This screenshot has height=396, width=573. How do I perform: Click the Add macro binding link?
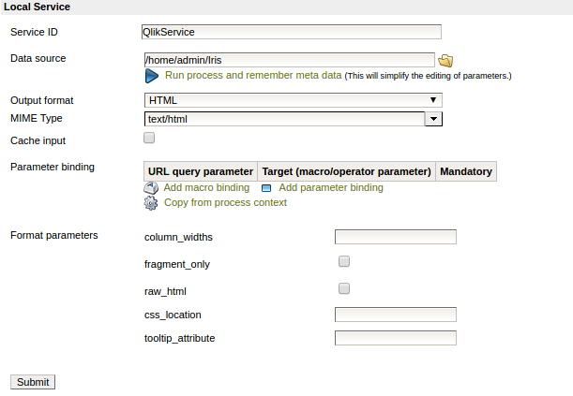206,187
